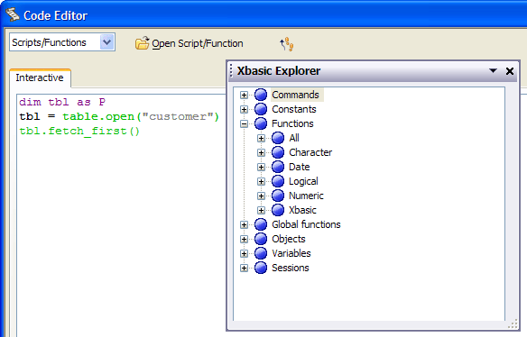
Task: Expand the Date functions node
Action: click(x=261, y=168)
